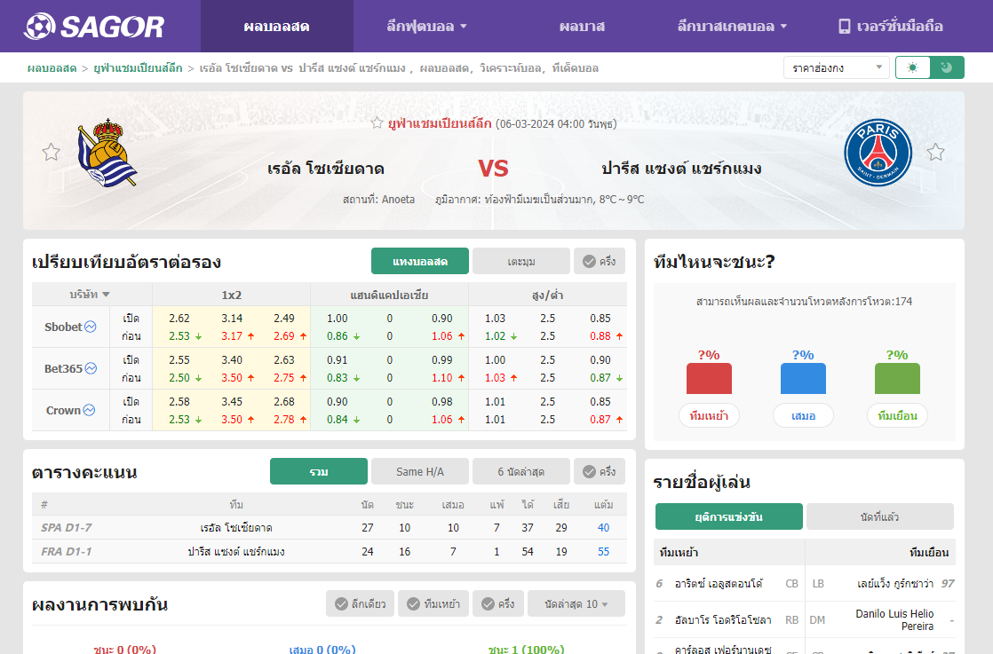
Task: Vote เสมอ draw button
Action: (803, 415)
